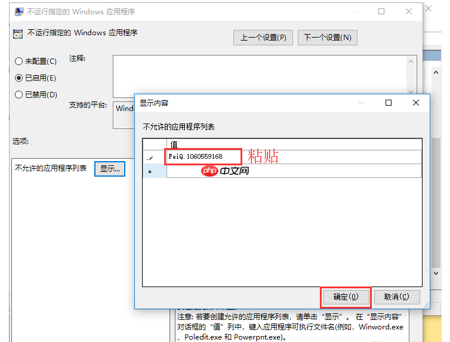Go to 下一个设置
This screenshot has height=342, width=450.
pyautogui.click(x=328, y=38)
